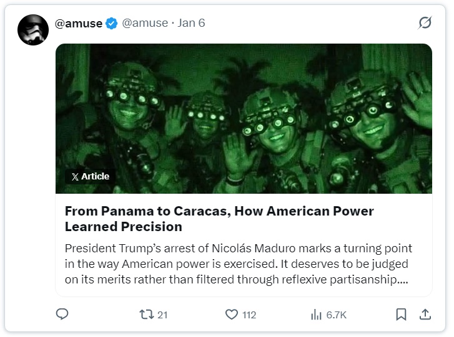Reply using the speech bubble icon
The width and height of the screenshot is (454, 337).
[x=62, y=315]
